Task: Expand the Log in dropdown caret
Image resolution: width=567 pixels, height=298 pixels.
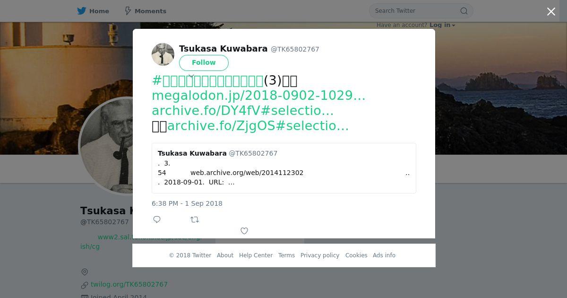Action: tap(454, 26)
